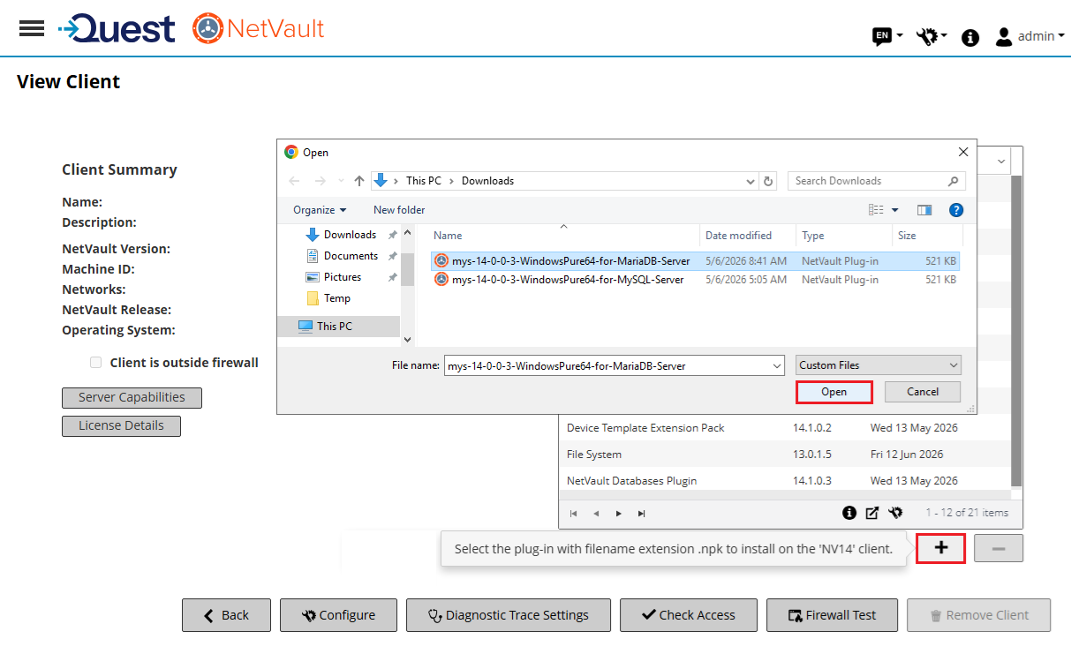
Task: Click the info icon in header
Action: 970,37
